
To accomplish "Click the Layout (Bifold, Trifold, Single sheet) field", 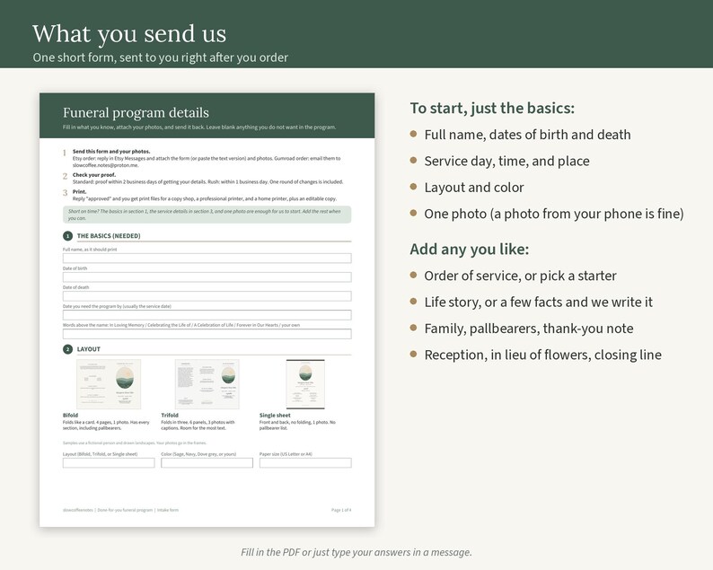I will click(109, 462).
